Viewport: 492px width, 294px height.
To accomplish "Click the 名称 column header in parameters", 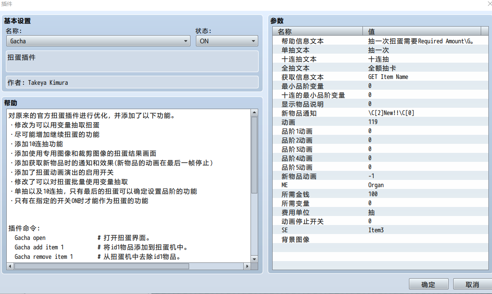I will (317, 32).
